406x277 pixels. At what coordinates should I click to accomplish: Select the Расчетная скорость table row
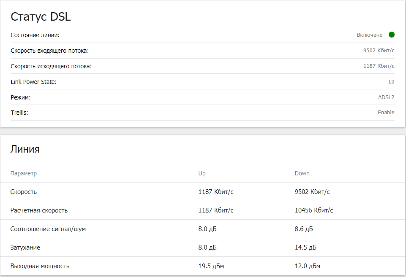pos(39,210)
